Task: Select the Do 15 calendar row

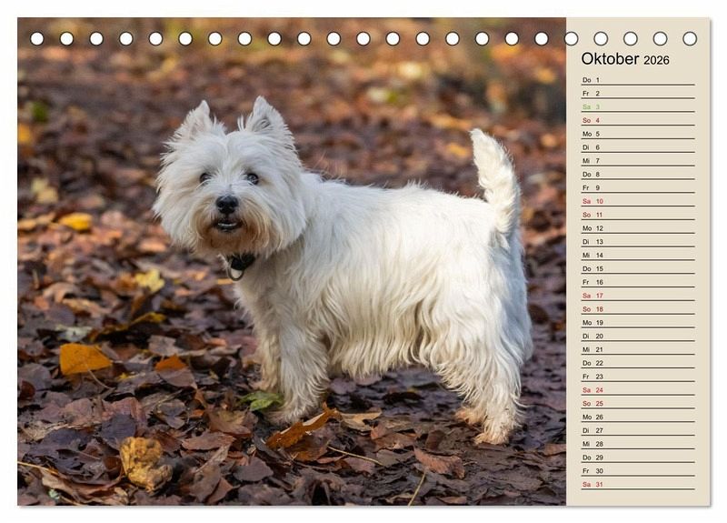Action: coord(637,268)
